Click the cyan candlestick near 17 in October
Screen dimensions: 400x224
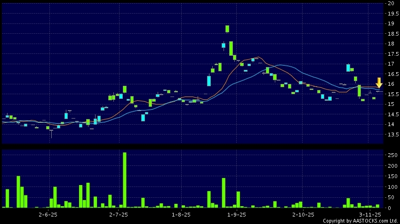click(x=348, y=67)
